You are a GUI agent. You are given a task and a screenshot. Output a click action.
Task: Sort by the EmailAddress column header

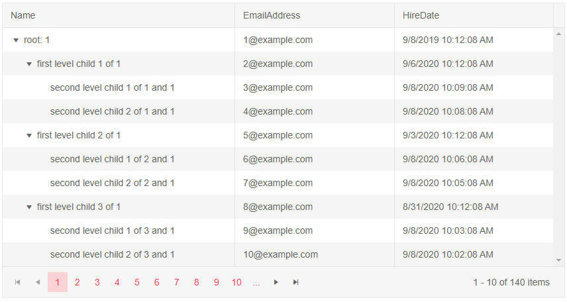pyautogui.click(x=272, y=15)
